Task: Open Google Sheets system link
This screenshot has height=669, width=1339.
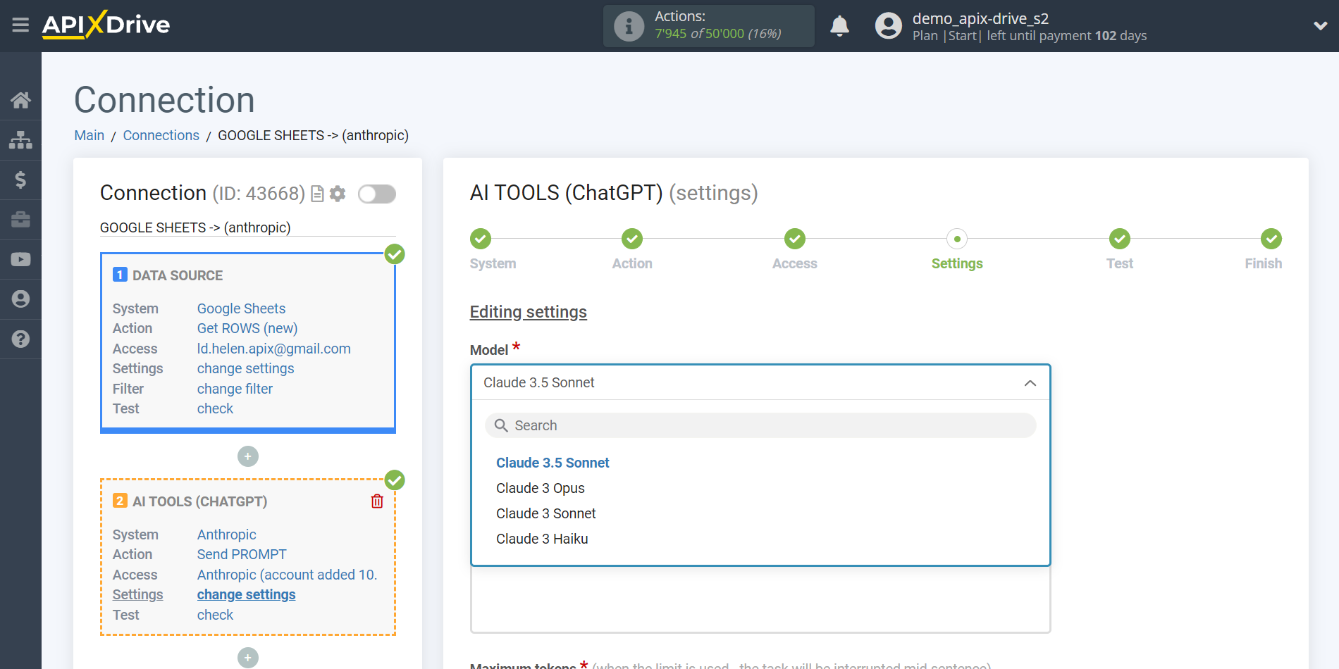Action: coord(241,308)
